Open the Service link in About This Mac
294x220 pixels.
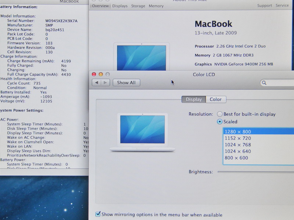pyautogui.click(x=282, y=5)
